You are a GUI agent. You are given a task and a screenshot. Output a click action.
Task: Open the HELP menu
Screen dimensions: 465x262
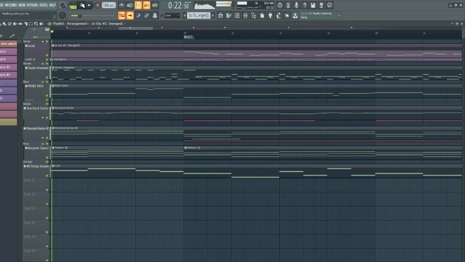click(x=52, y=5)
